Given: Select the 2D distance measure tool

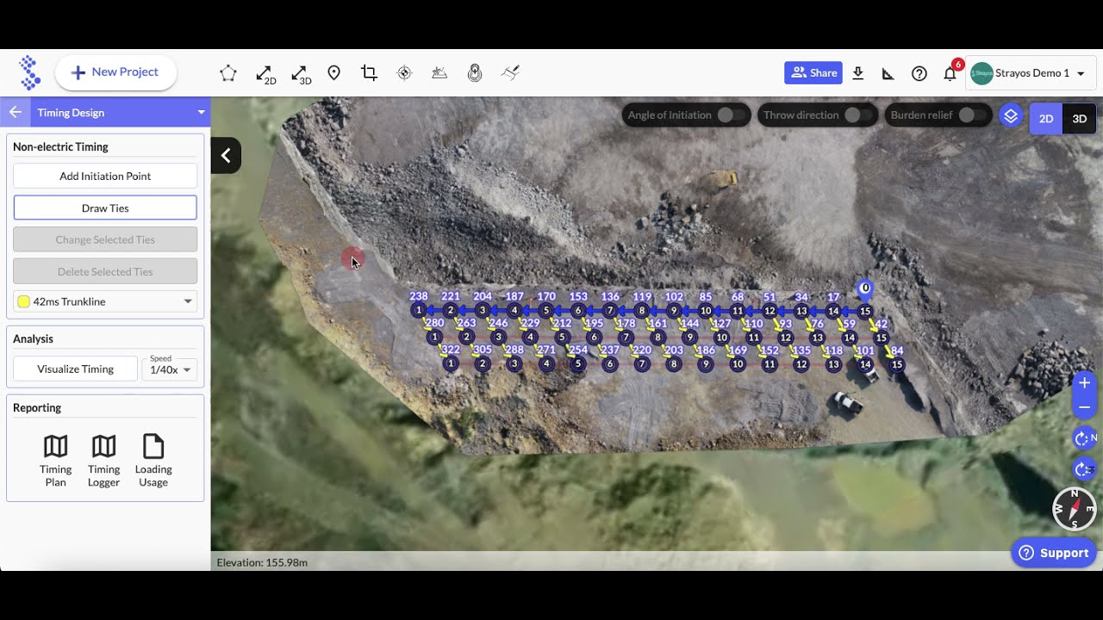Looking at the screenshot, I should point(265,74).
